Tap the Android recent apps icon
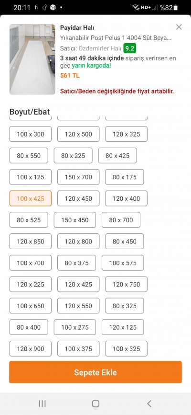Image resolution: width=191 pixels, height=415 pixels. click(x=42, y=403)
